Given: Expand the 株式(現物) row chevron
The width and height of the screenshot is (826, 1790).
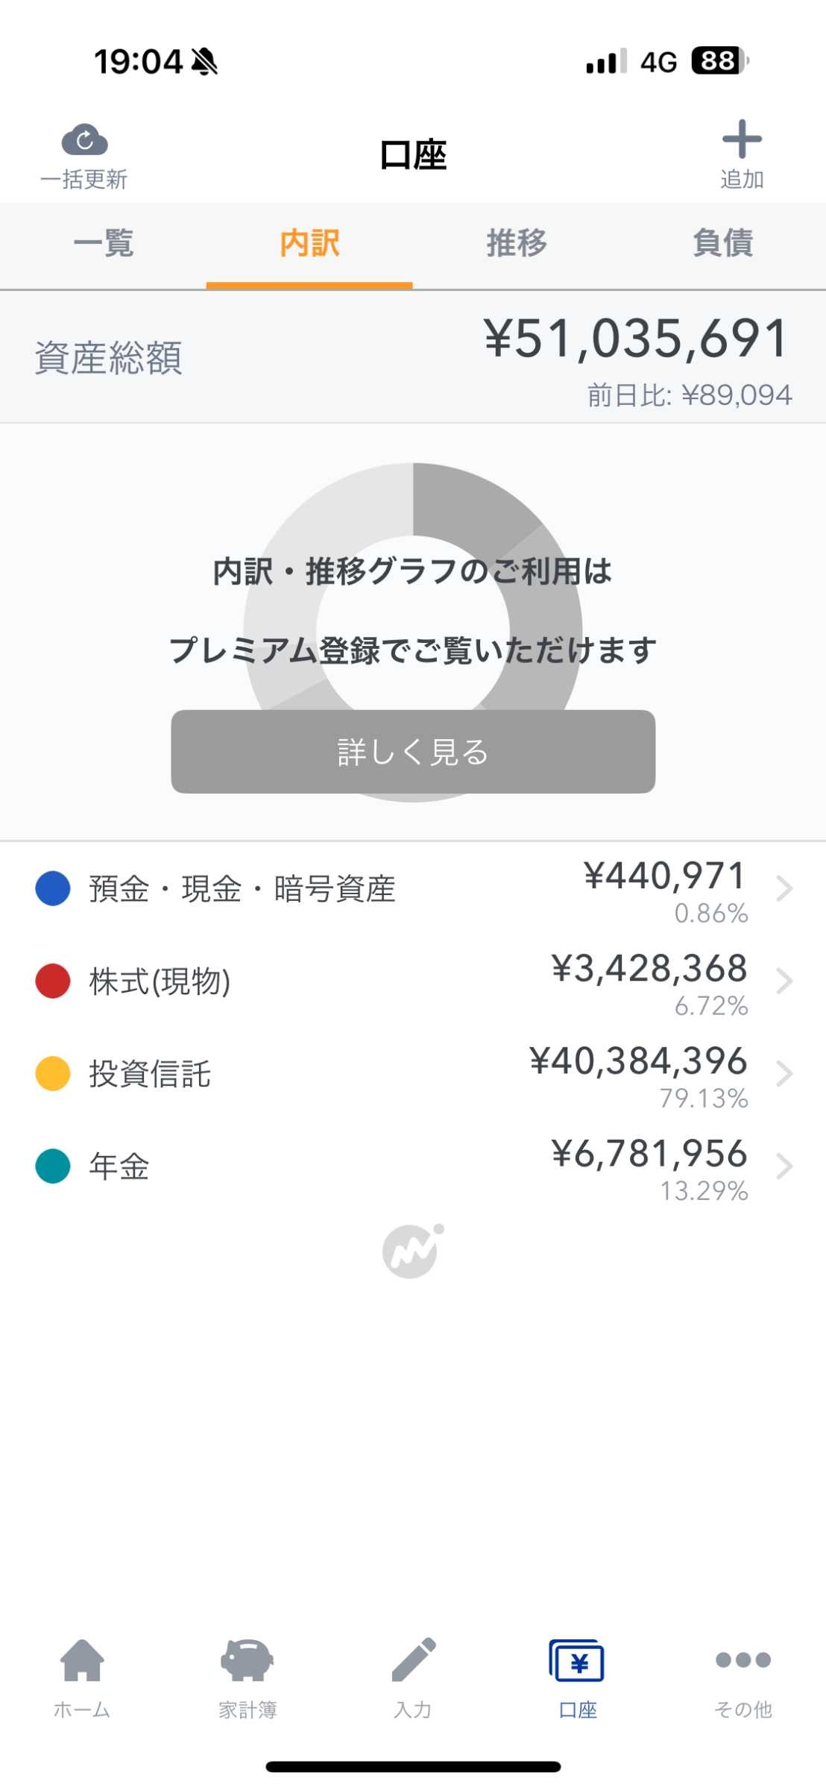Looking at the screenshot, I should (784, 982).
